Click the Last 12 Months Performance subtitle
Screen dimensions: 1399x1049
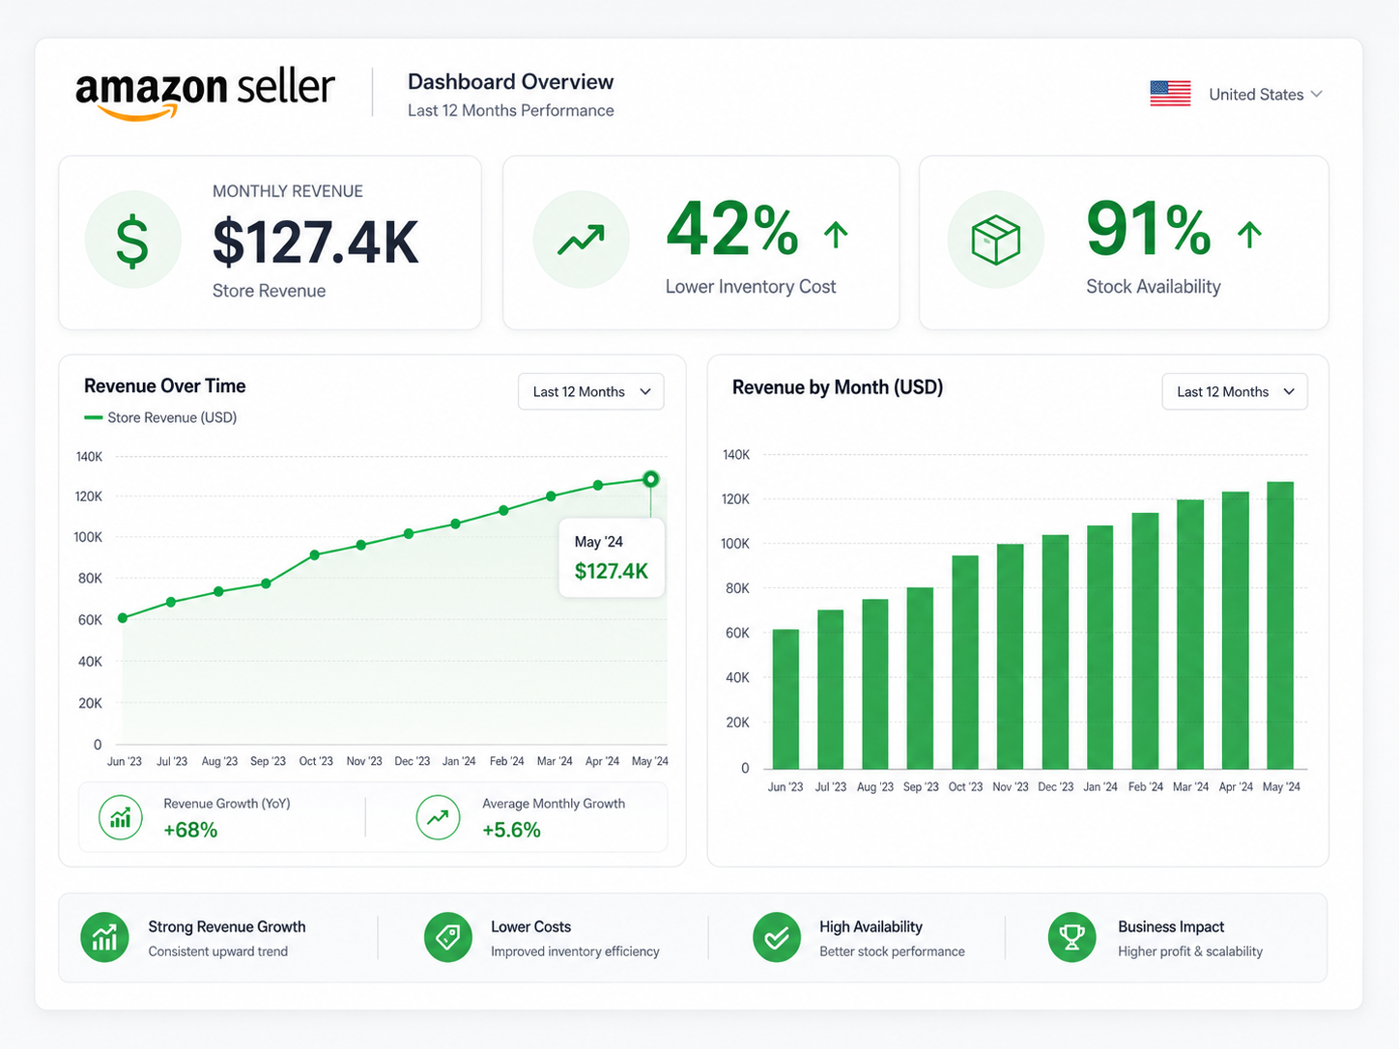[510, 110]
